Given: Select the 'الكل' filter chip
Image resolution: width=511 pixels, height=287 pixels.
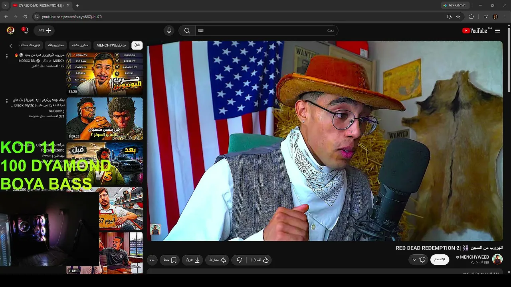Looking at the screenshot, I should (137, 45).
